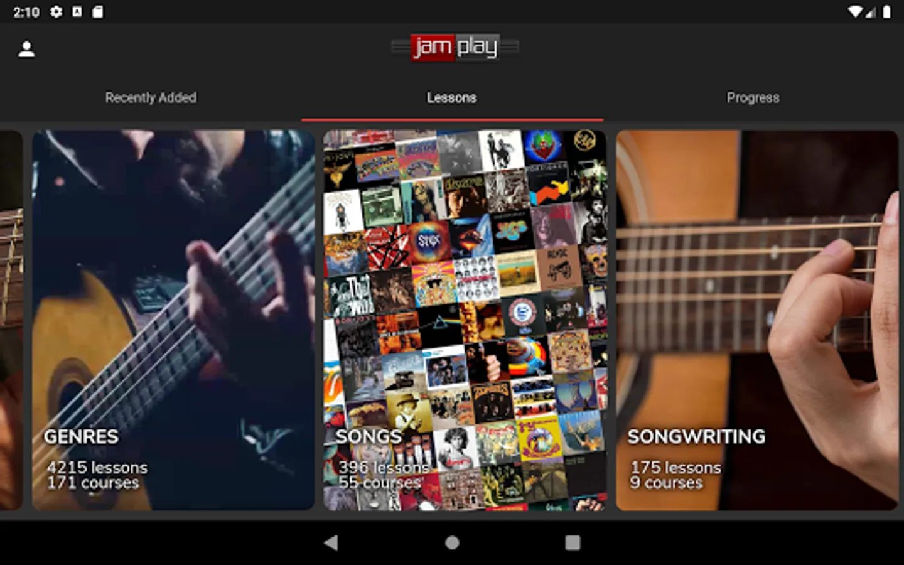The height and width of the screenshot is (565, 904).
Task: Click the '396 lessons' label
Action: [x=384, y=468]
